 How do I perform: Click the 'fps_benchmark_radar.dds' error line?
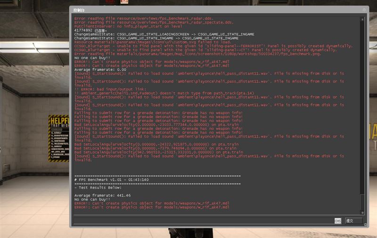coord(144,18)
